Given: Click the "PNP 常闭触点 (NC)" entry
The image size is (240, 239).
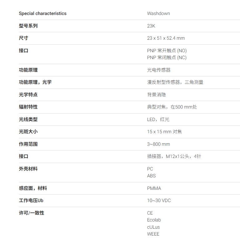Looking at the screenshot, I should click(167, 58).
